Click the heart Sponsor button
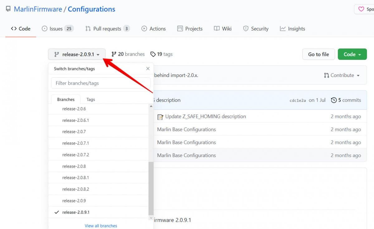 click(364, 9)
